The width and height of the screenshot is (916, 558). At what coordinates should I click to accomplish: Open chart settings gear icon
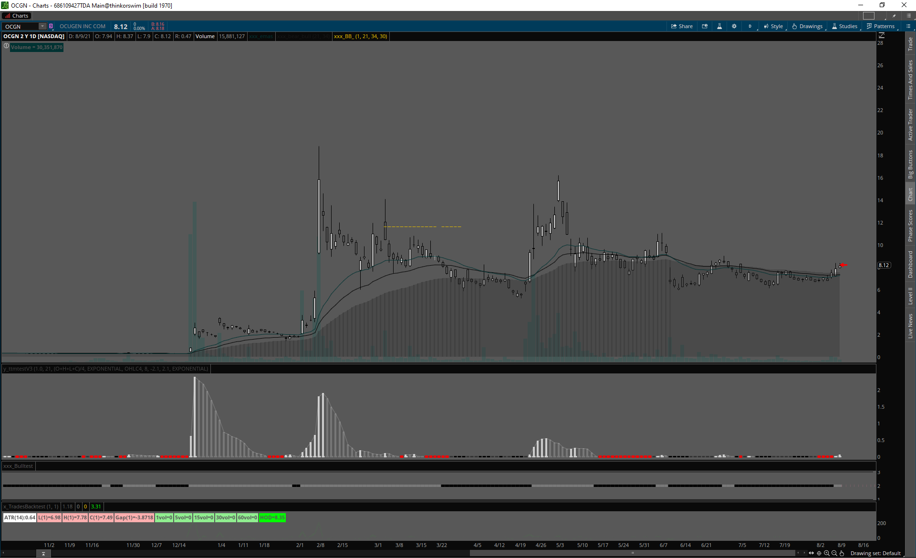[734, 26]
